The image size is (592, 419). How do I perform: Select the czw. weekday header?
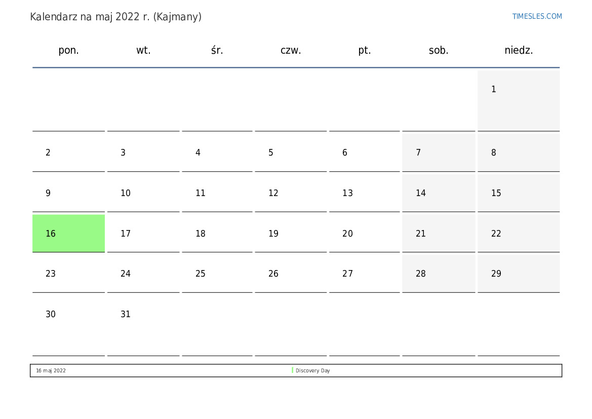[291, 50]
